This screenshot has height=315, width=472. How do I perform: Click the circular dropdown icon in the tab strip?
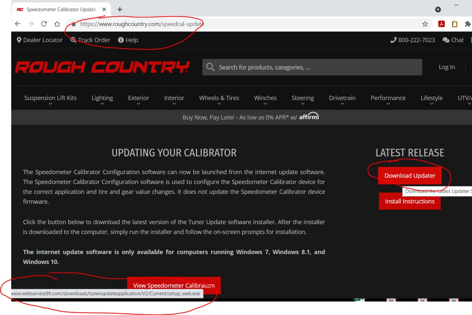(438, 10)
